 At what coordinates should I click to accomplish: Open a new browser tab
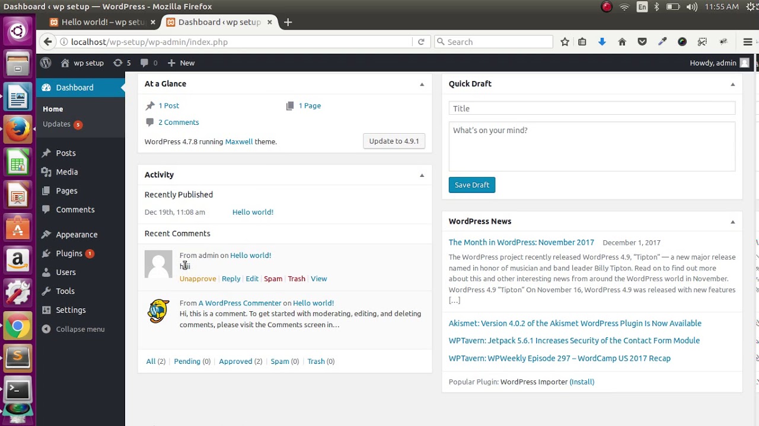288,22
